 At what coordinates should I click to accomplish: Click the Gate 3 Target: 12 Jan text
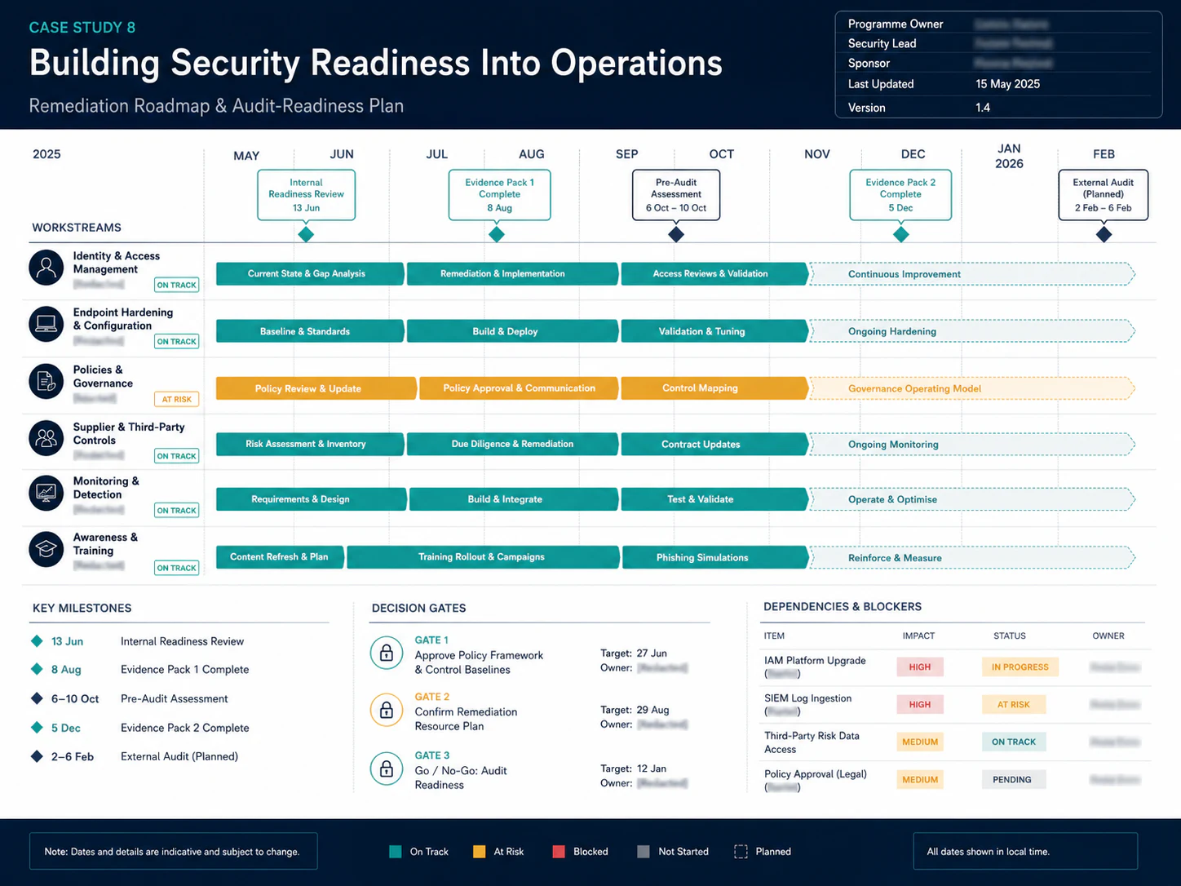[x=634, y=769]
